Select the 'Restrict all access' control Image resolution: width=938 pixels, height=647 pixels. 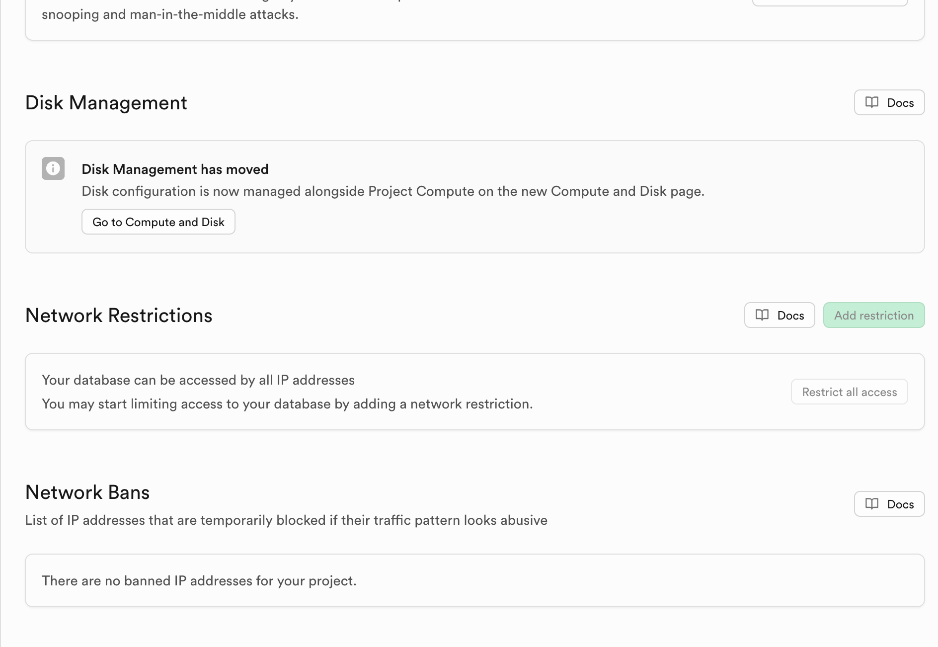pos(849,392)
